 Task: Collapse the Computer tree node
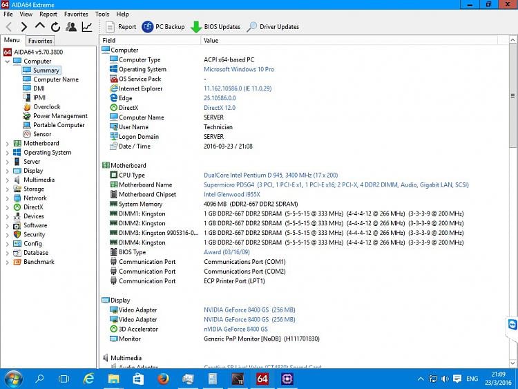pos(8,61)
